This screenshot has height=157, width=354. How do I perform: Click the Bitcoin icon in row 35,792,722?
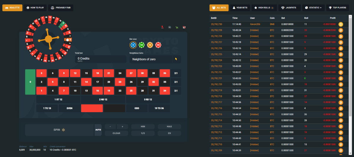[x=340, y=72]
